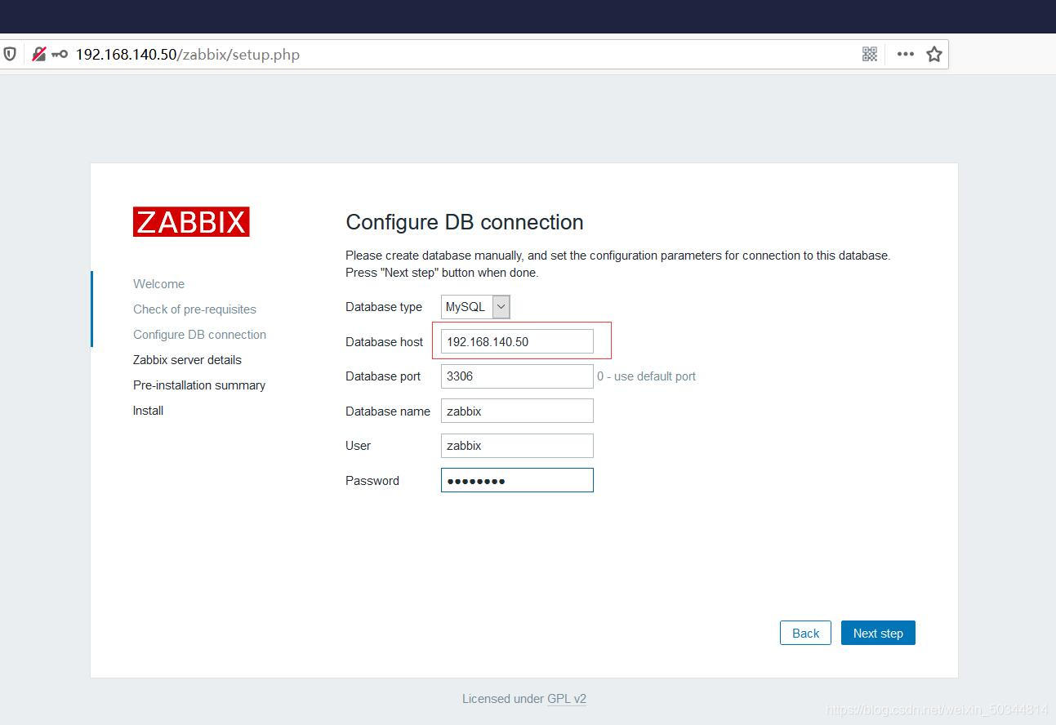Select Zabbix server details step

(x=187, y=360)
